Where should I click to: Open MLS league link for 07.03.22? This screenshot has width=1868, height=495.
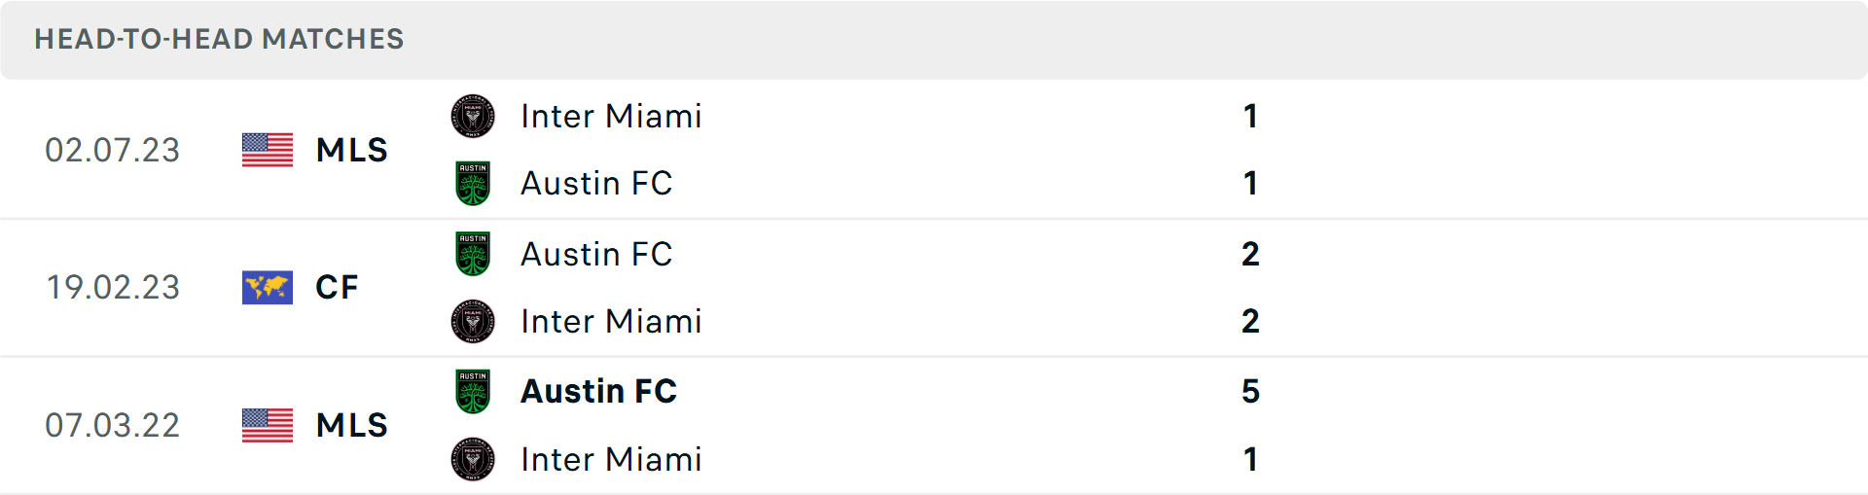tap(352, 425)
